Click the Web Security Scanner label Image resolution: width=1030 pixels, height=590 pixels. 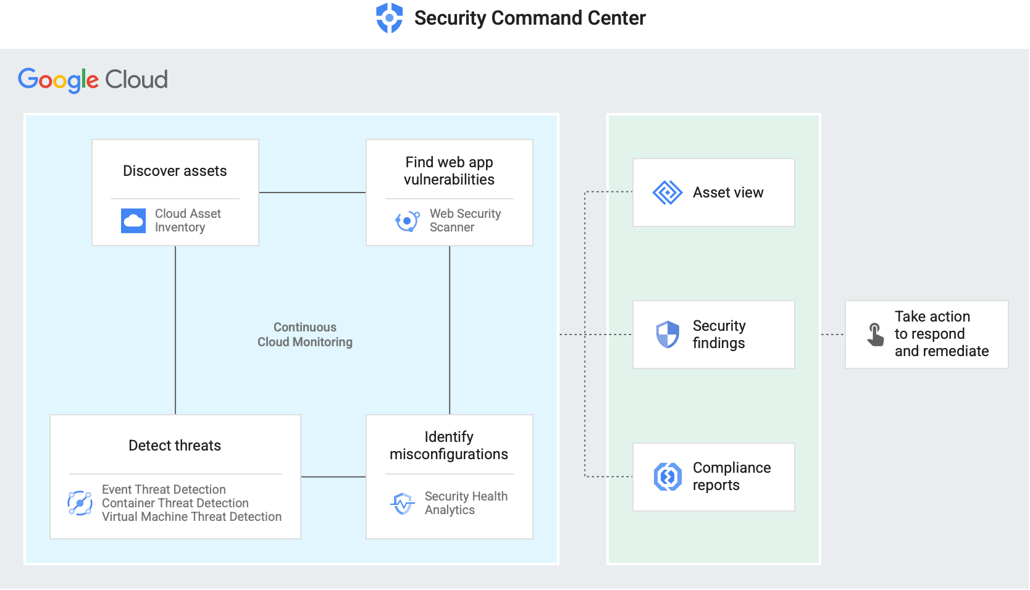[465, 220]
